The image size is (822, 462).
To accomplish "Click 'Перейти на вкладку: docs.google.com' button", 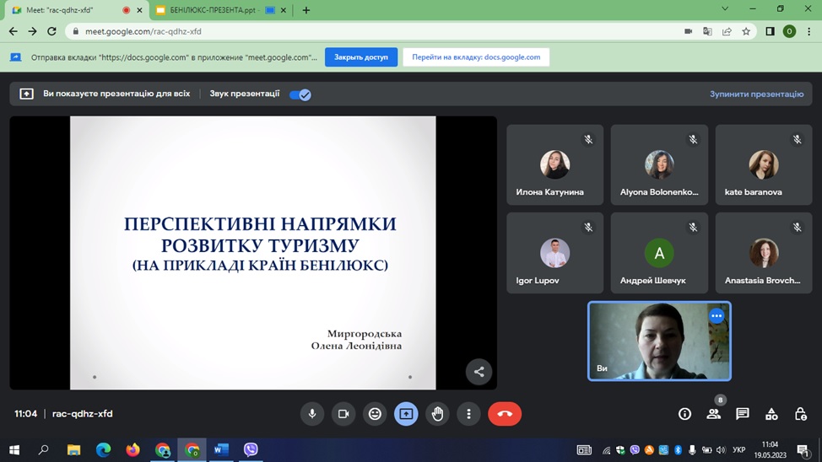I will click(476, 57).
